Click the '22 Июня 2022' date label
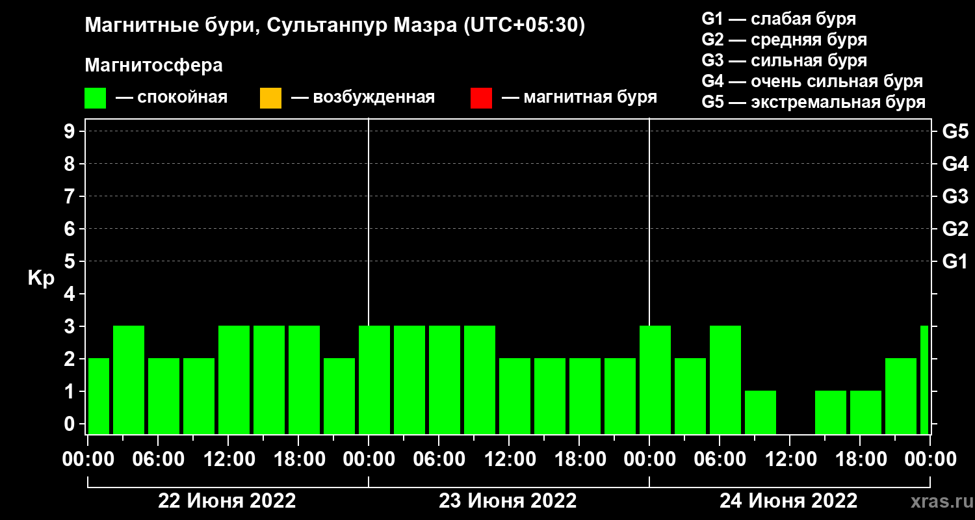The width and height of the screenshot is (975, 520). tap(227, 501)
